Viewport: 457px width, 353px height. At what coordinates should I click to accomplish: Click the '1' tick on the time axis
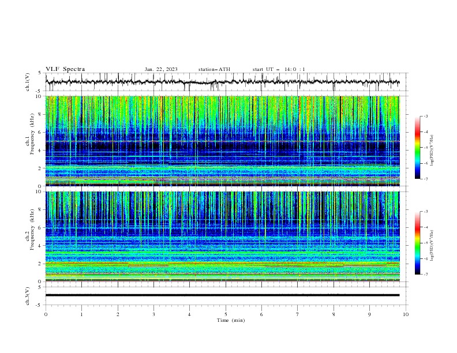(x=81, y=314)
